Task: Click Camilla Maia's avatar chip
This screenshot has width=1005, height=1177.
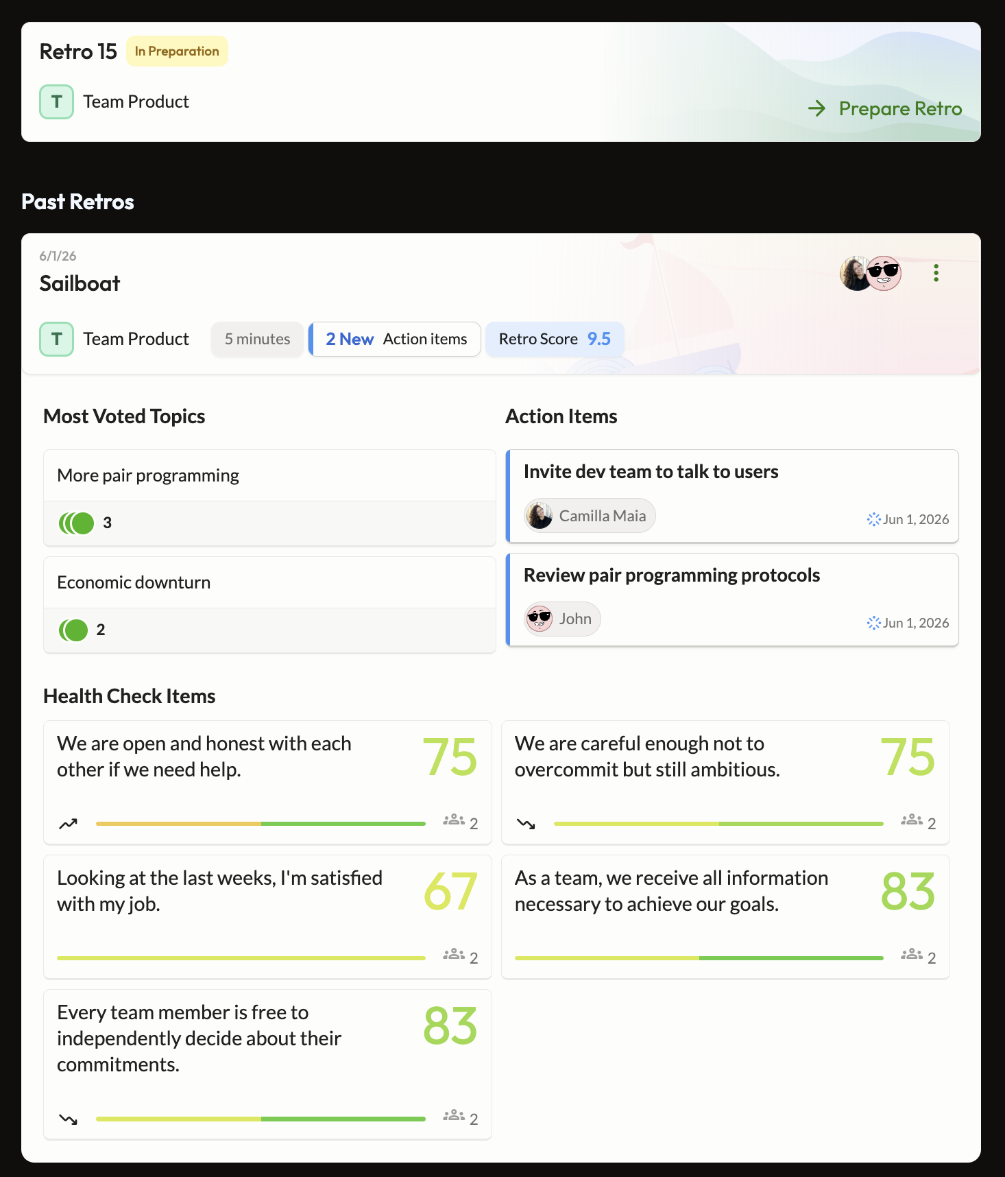Action: (590, 515)
